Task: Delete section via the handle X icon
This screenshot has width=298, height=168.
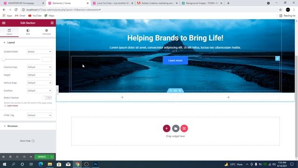Action: pyautogui.click(x=180, y=91)
